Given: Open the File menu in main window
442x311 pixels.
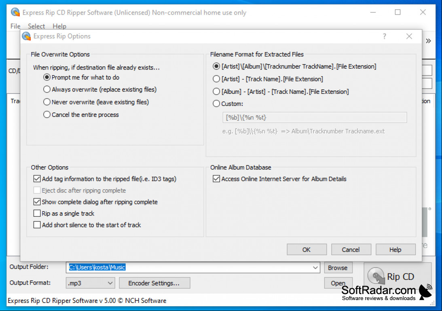Looking at the screenshot, I should [x=15, y=26].
